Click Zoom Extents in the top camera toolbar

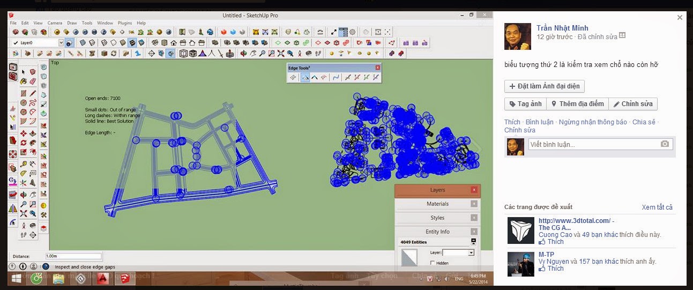[280, 53]
